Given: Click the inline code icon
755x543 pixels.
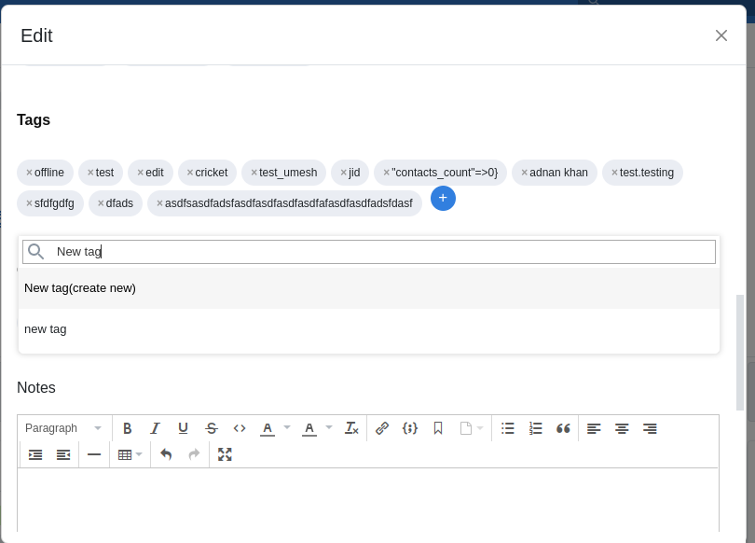Looking at the screenshot, I should click(240, 428).
